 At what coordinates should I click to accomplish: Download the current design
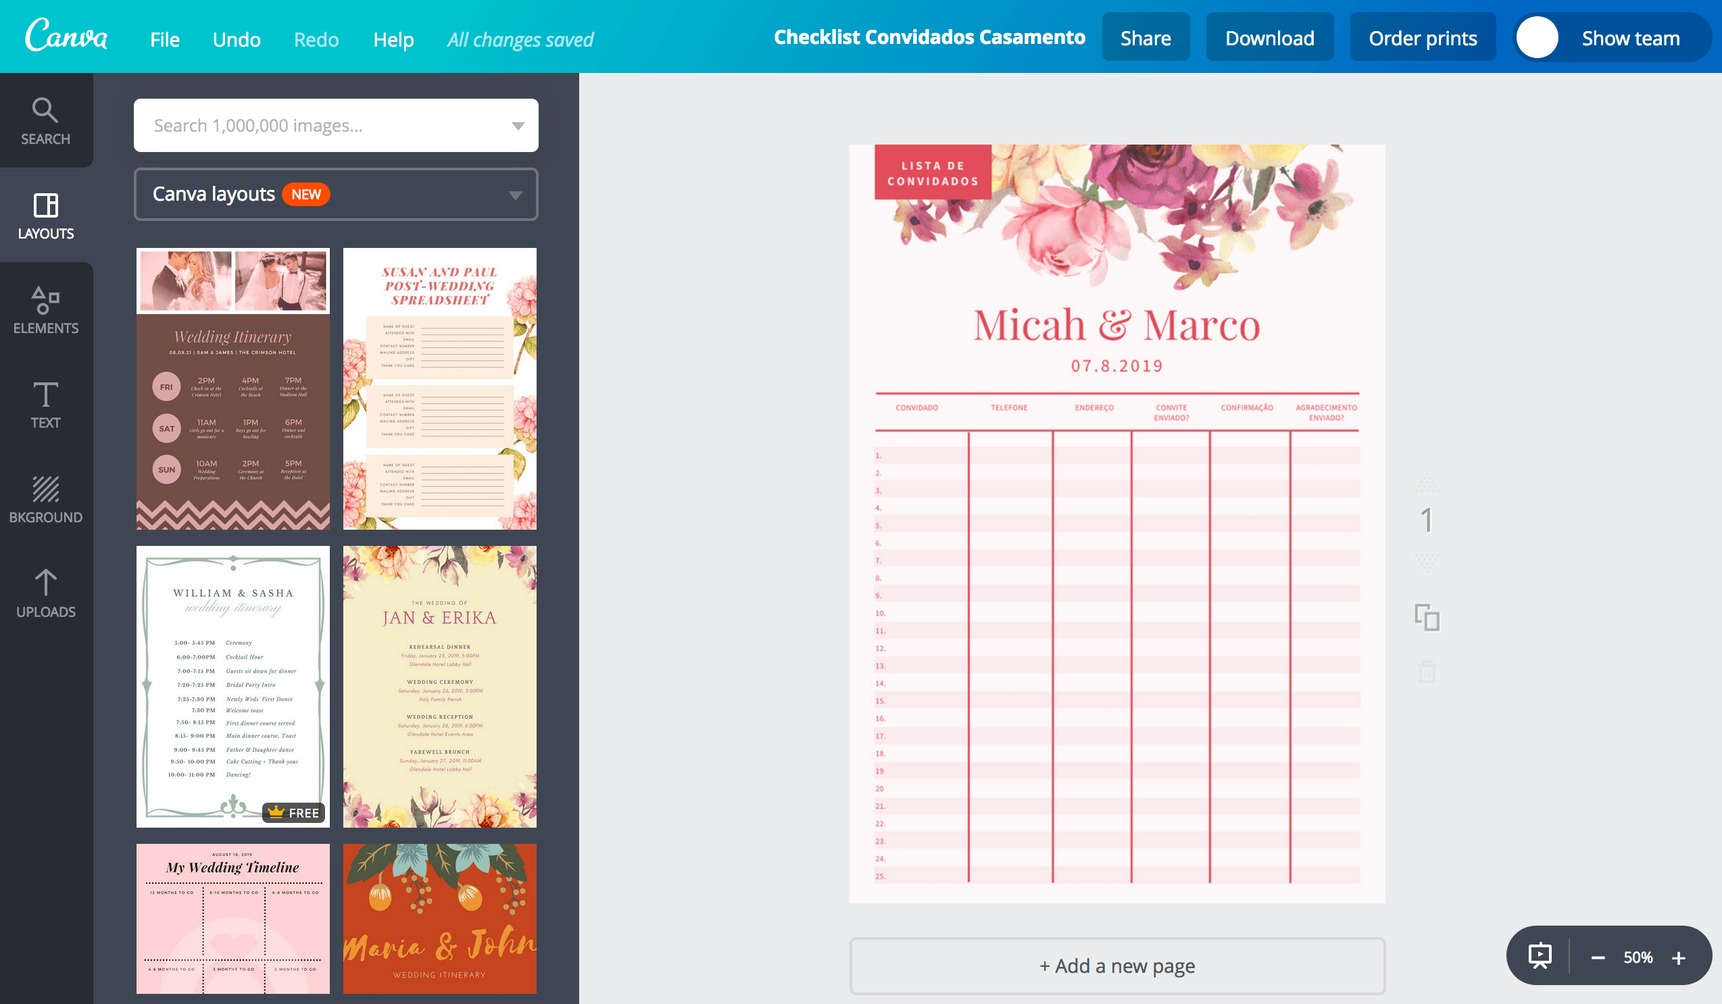coord(1270,38)
